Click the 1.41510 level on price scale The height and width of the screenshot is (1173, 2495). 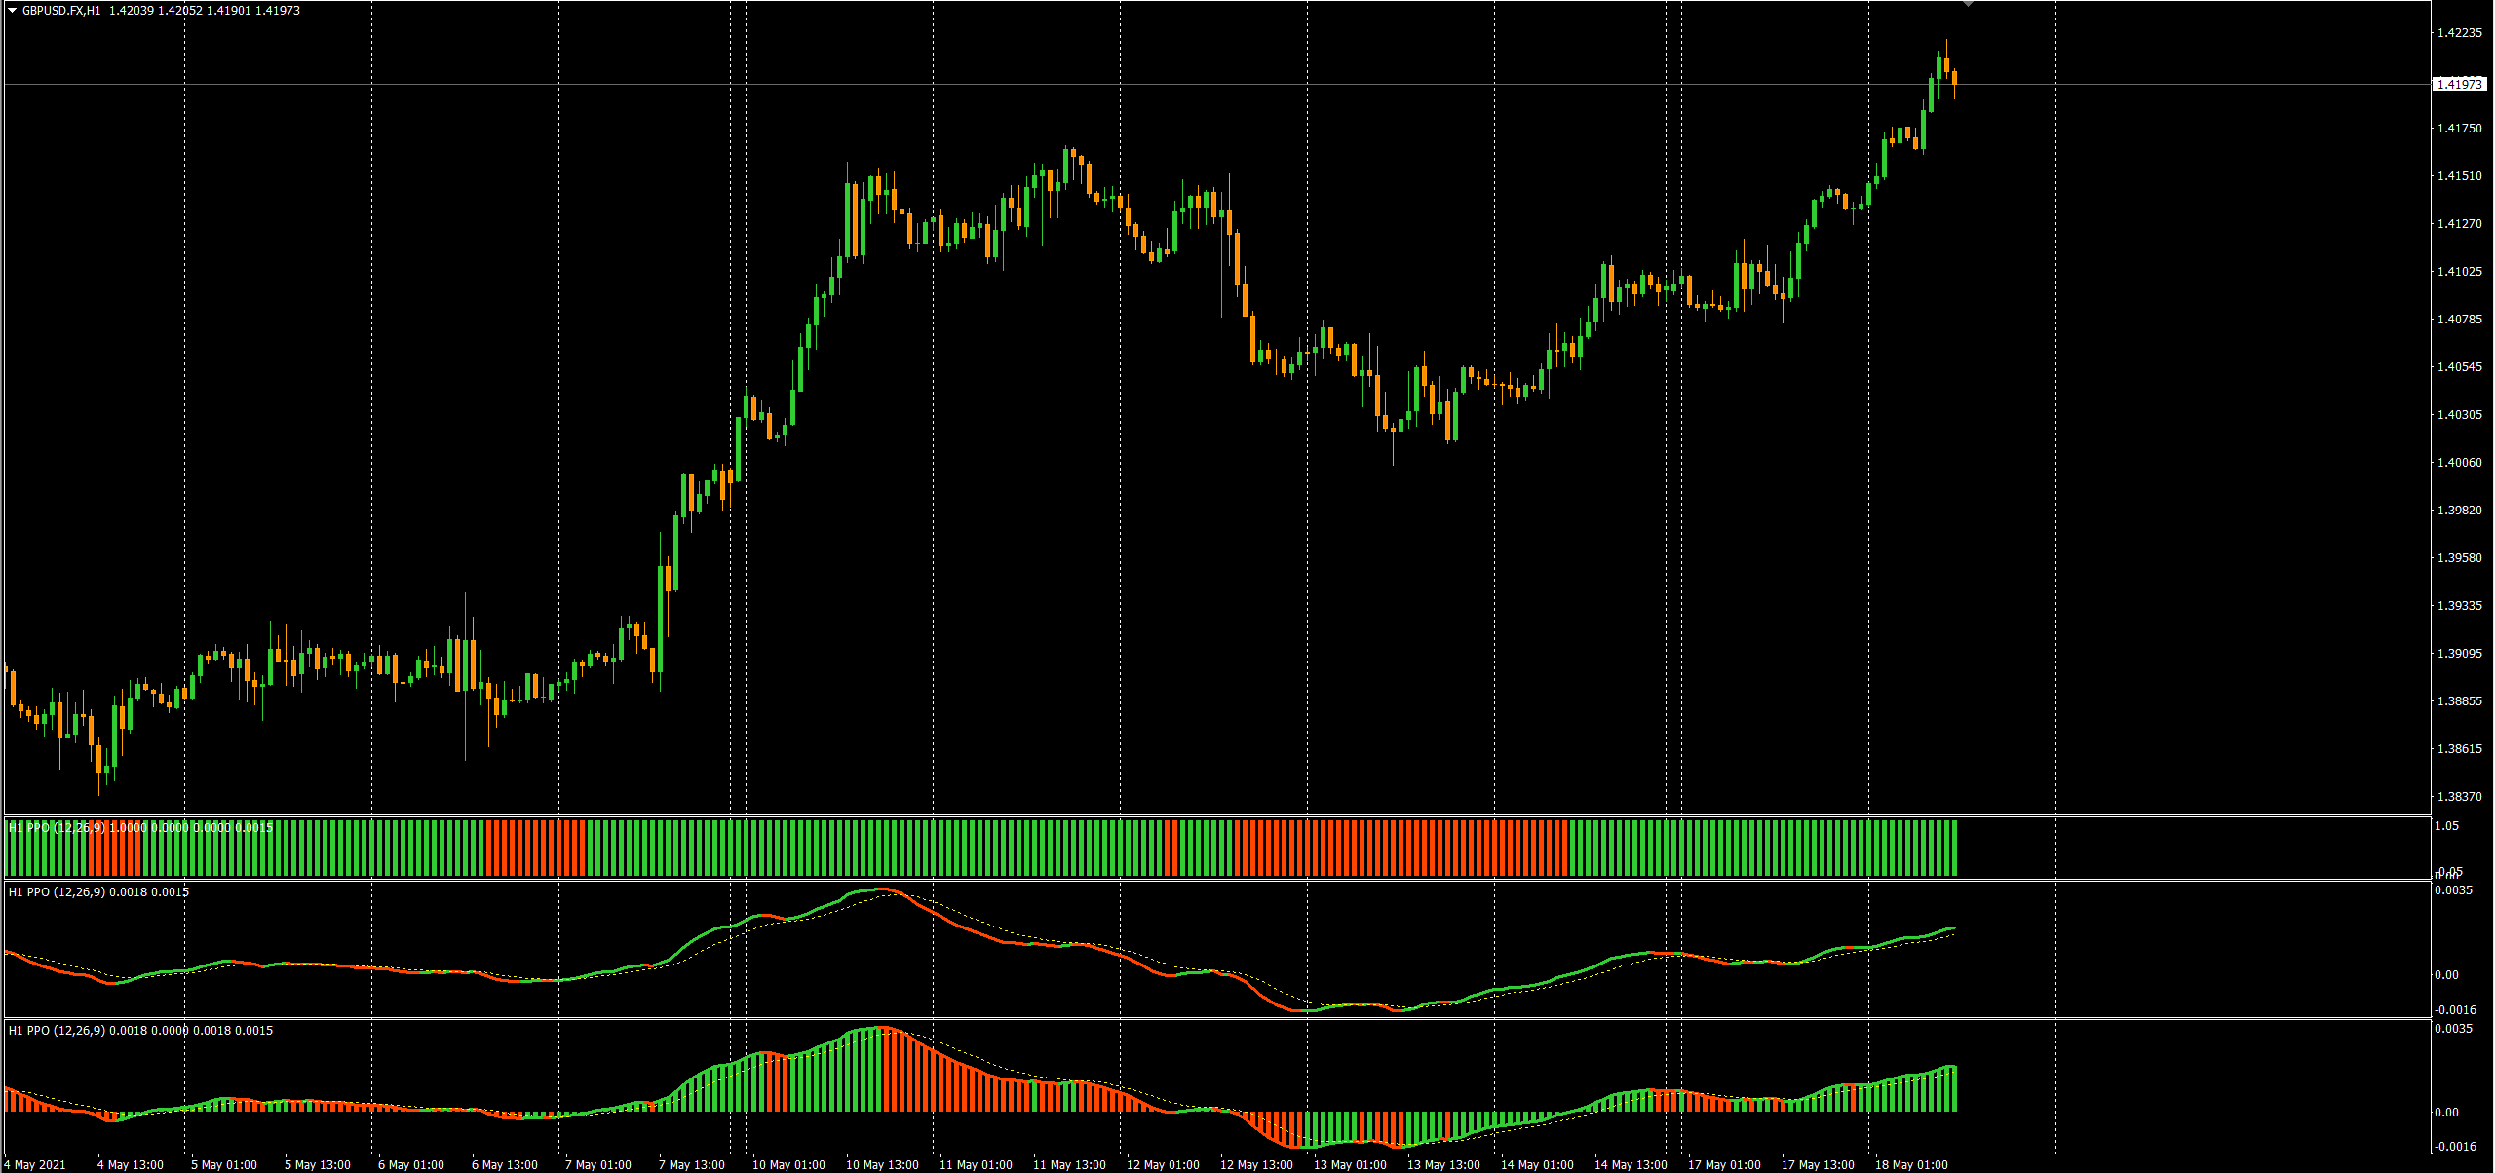(x=2459, y=176)
